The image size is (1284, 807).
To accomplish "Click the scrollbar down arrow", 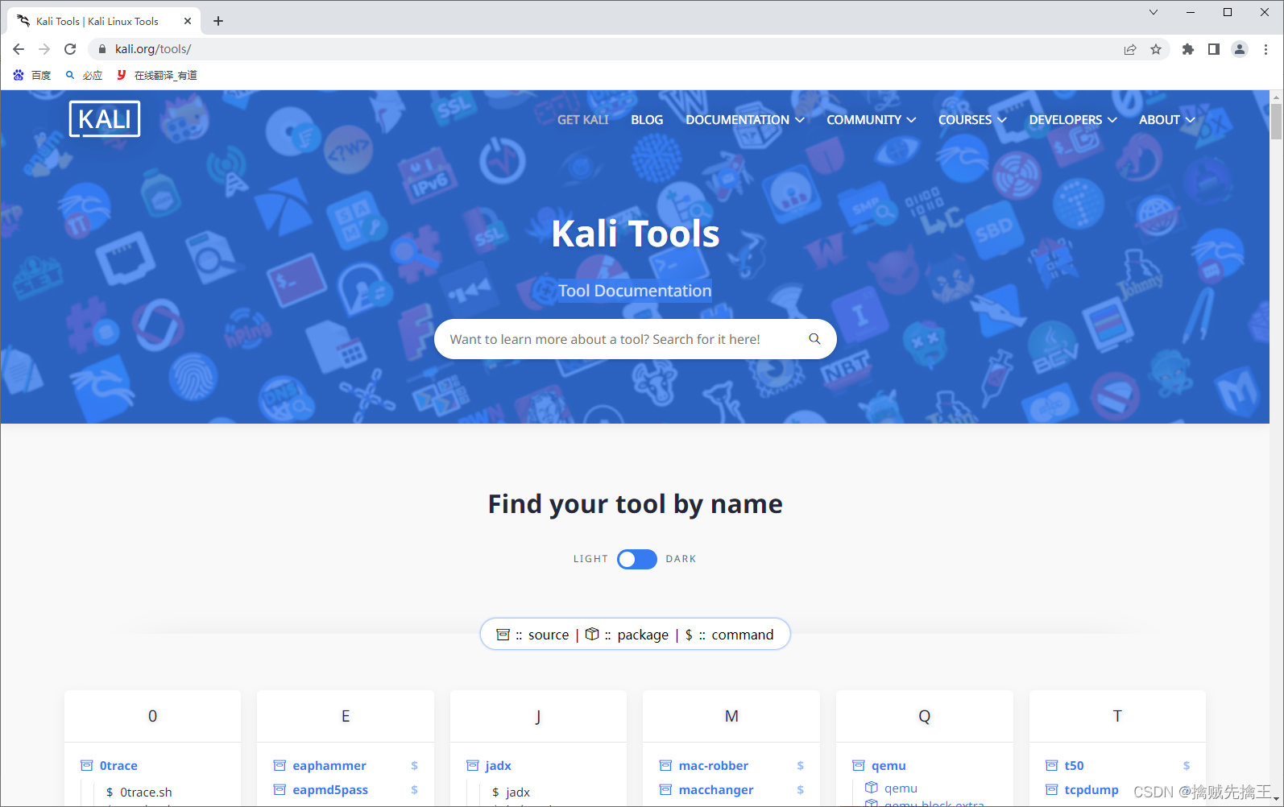I will [x=1276, y=800].
